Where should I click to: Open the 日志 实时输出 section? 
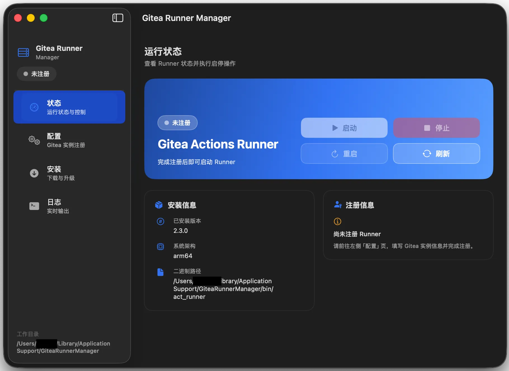[69, 206]
